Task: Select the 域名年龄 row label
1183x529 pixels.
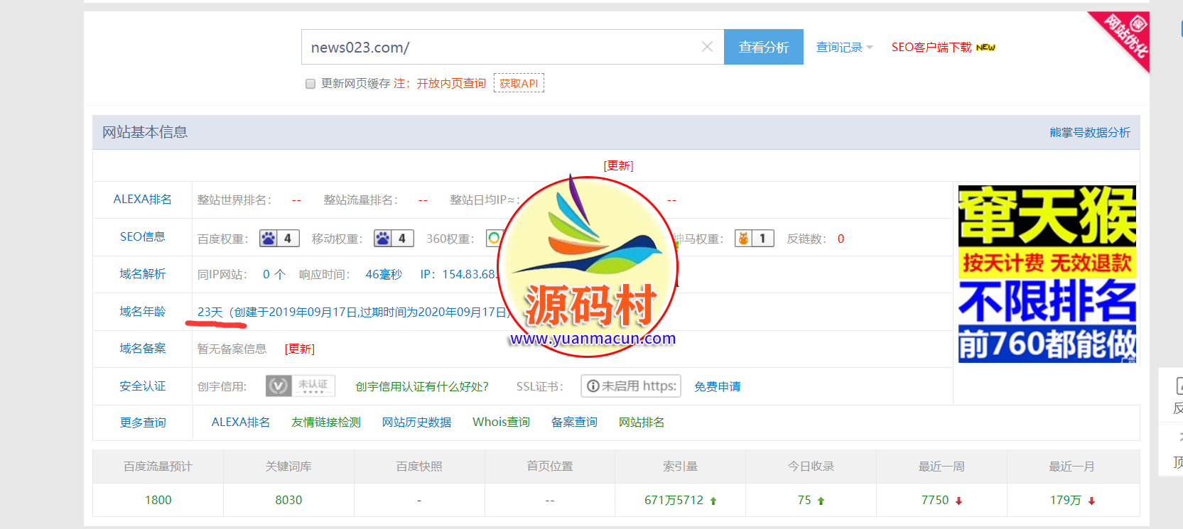Action: 142,312
